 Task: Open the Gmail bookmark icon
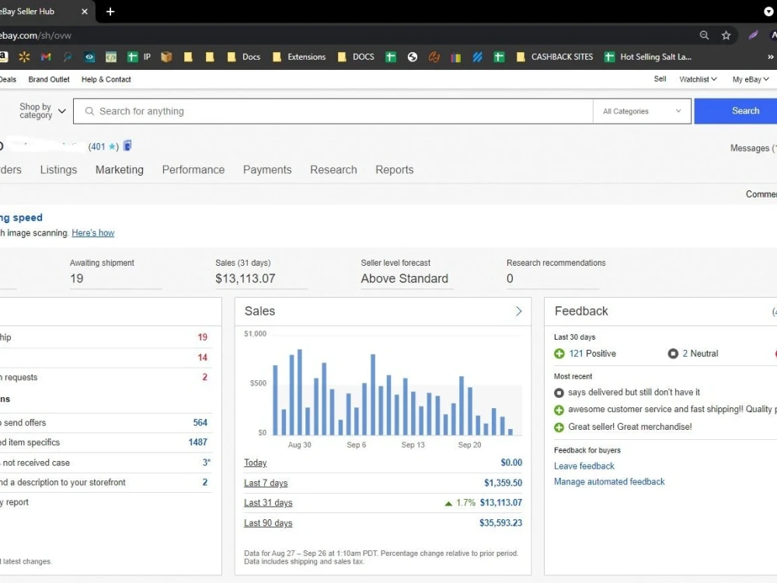pos(46,57)
